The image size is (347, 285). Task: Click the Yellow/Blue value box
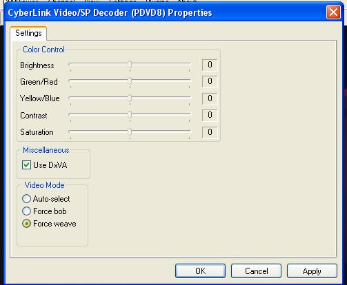point(210,98)
